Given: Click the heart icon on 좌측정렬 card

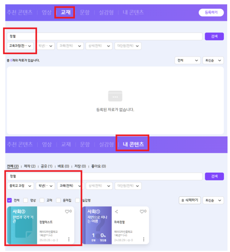Looking at the screenshot, I should point(141,211).
